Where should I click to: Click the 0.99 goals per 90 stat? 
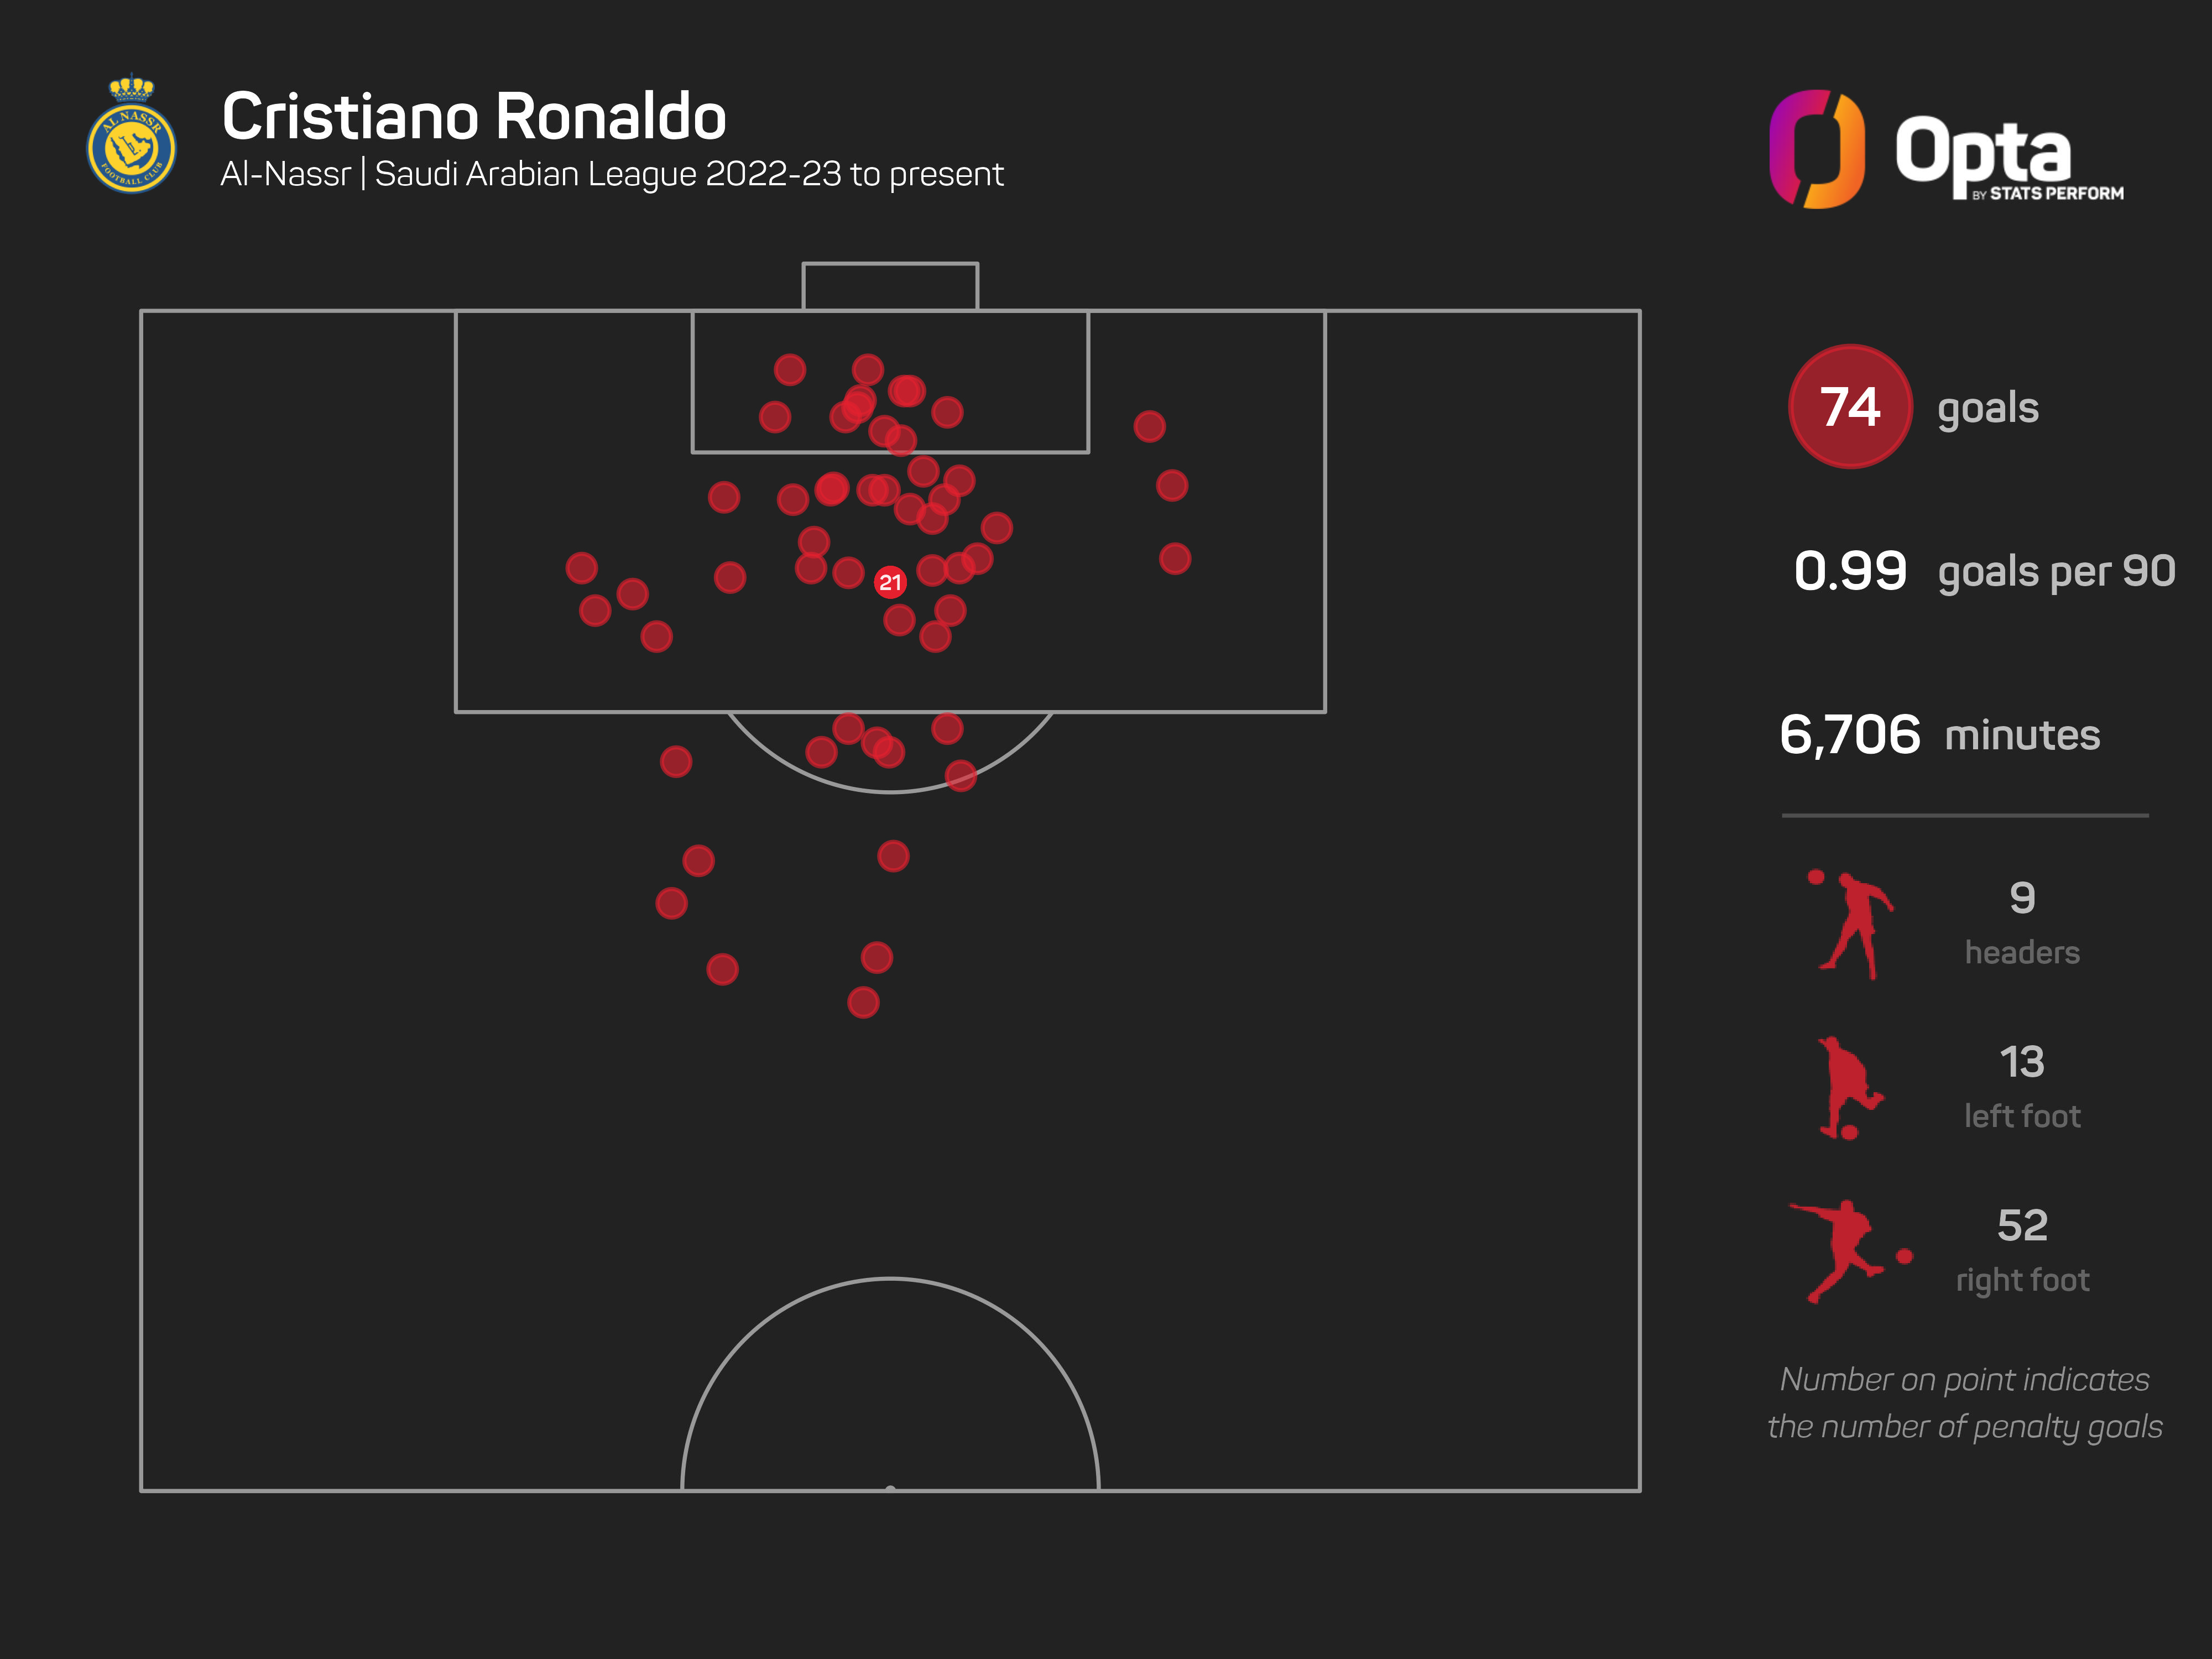(1983, 571)
